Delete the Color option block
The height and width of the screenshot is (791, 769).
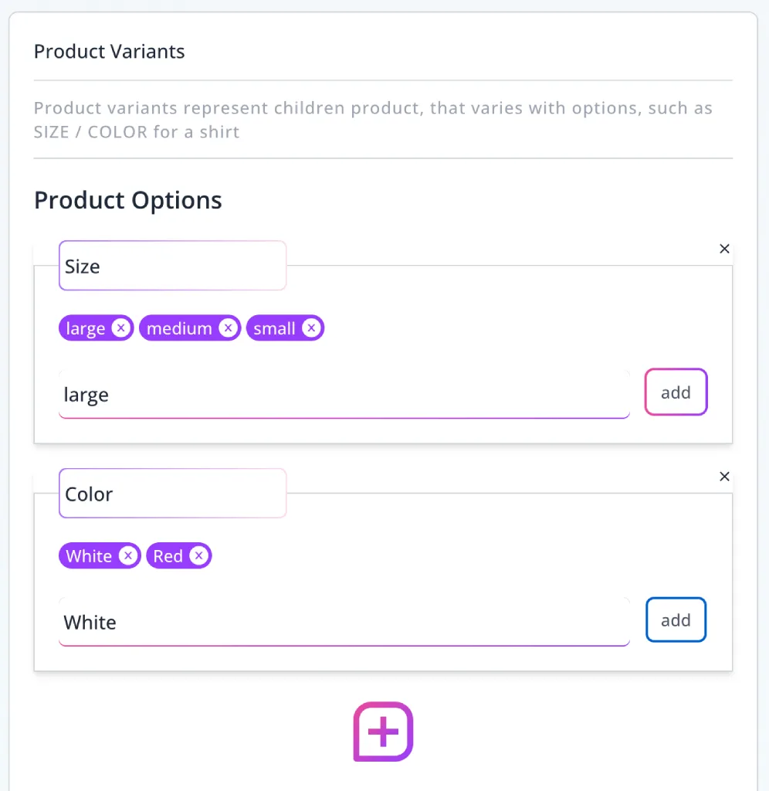[x=724, y=477]
